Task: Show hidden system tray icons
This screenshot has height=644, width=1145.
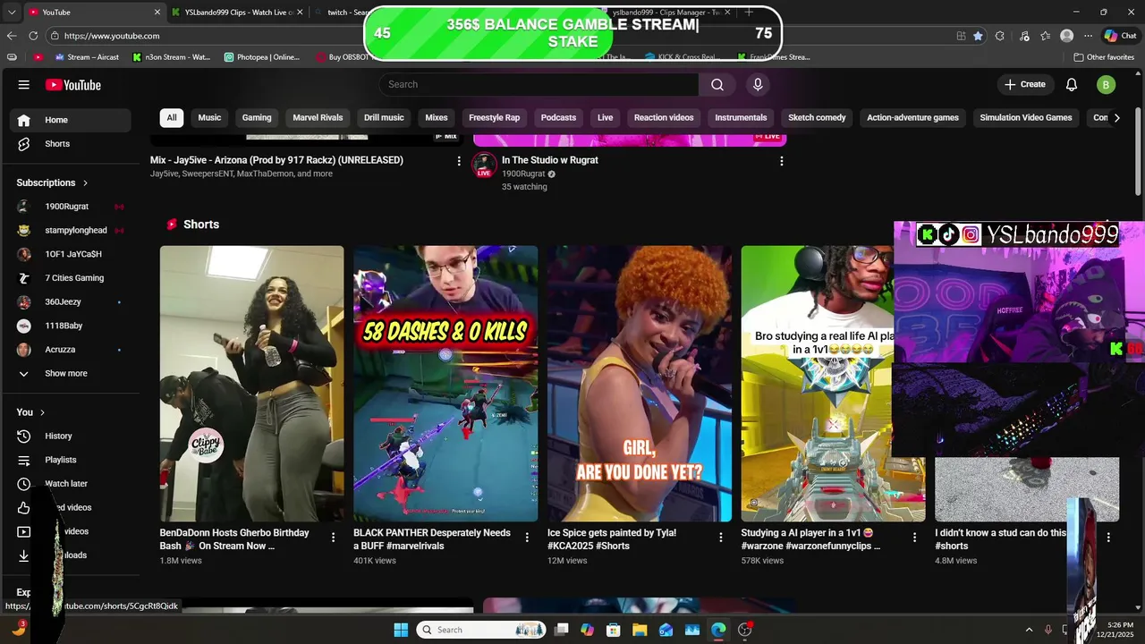Action: tap(1029, 630)
